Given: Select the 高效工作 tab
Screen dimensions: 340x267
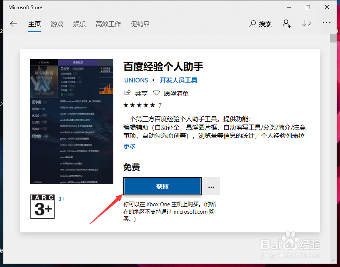Looking at the screenshot, I should [108, 24].
